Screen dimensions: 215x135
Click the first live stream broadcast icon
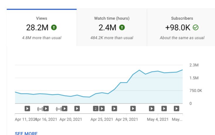click(x=40, y=109)
